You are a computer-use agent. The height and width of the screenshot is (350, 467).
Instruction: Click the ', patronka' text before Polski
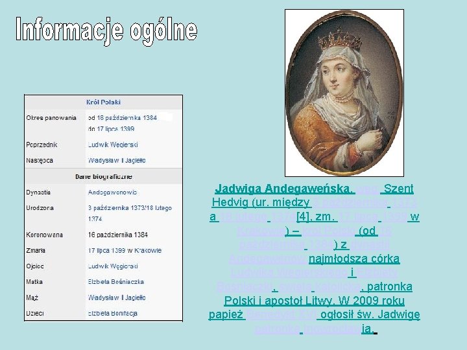point(387,286)
